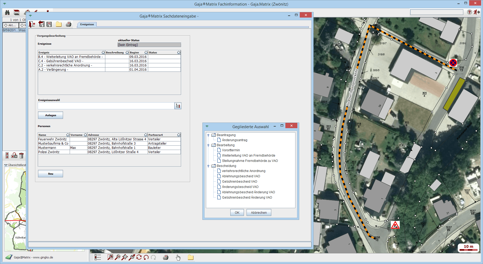Click OK in Gegliederte Auswahl dialog
This screenshot has height=264, width=483.
pos(237,213)
